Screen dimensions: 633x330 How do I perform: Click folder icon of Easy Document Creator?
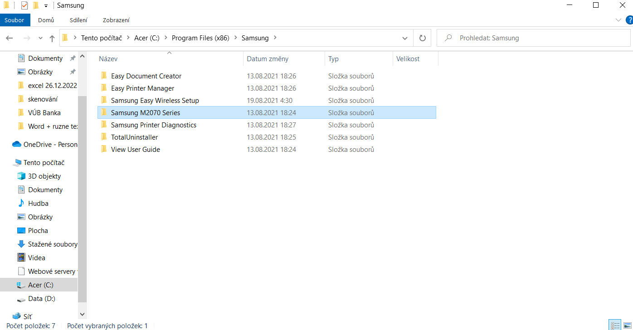104,76
